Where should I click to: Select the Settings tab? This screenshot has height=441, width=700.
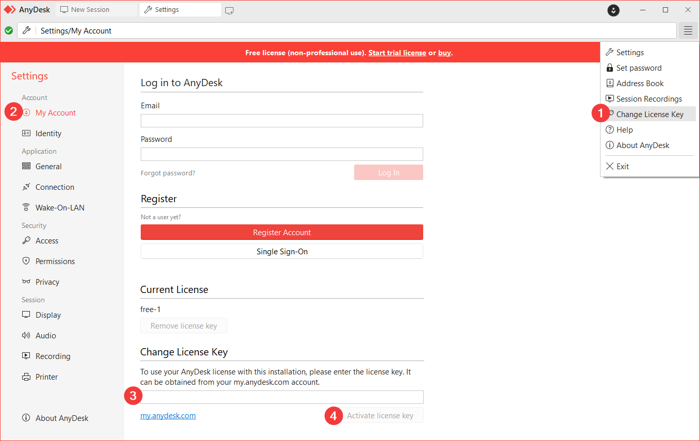coord(180,10)
